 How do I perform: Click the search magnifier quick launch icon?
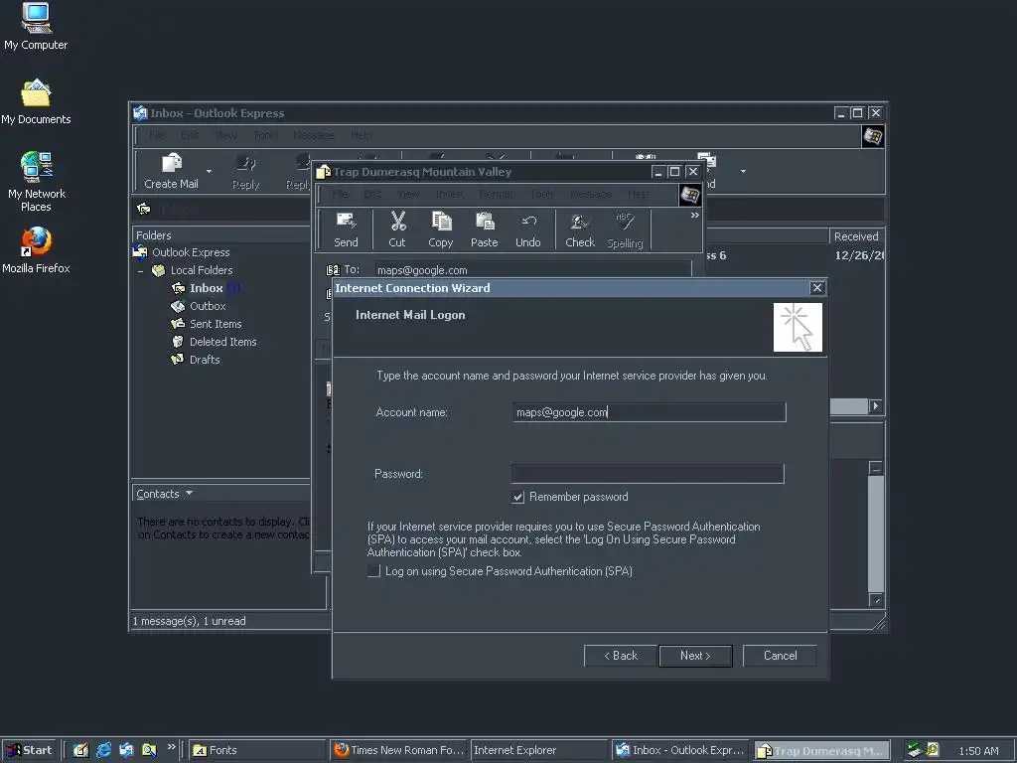tap(149, 750)
